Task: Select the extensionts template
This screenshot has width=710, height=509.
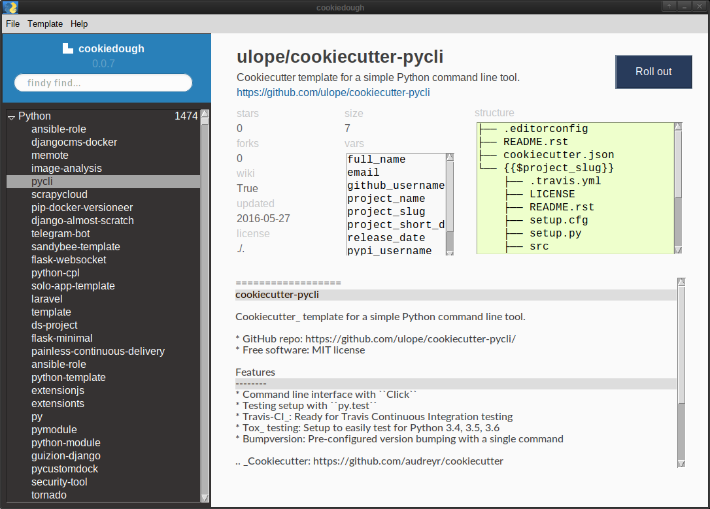Action: click(58, 404)
